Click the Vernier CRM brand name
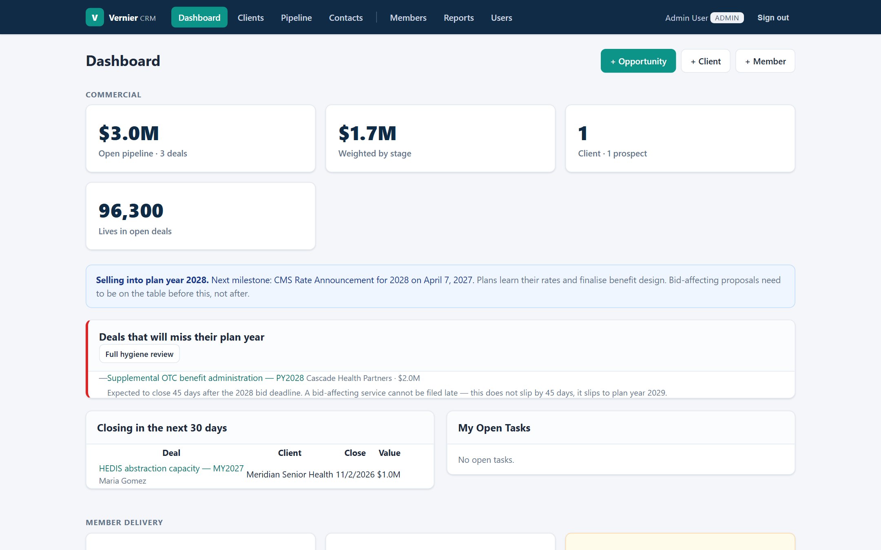Screen dimensions: 881x550 tap(132, 18)
